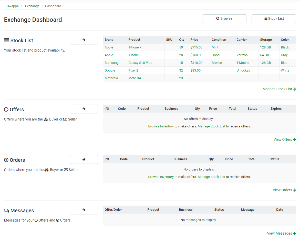The image size is (300, 241).
Task: Open the iPhone 8 product link
Action: click(x=135, y=55)
